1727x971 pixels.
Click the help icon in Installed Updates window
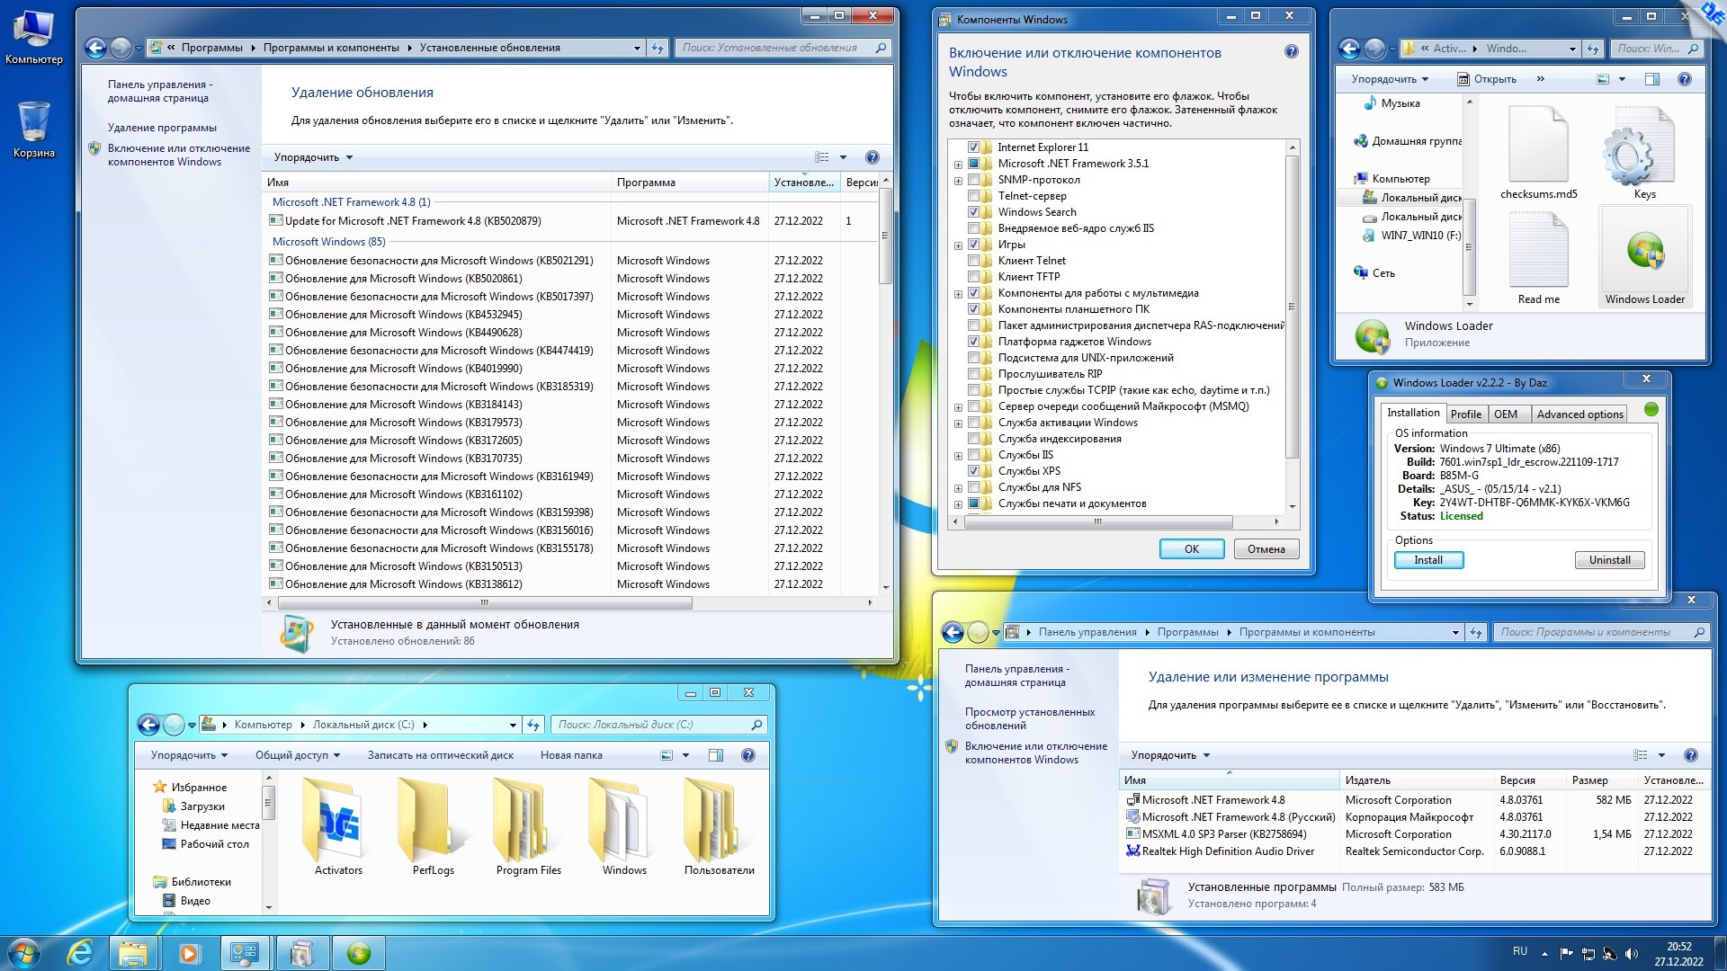(872, 157)
